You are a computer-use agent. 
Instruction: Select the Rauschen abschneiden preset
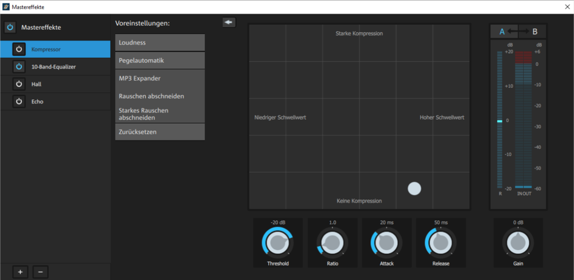pos(160,96)
